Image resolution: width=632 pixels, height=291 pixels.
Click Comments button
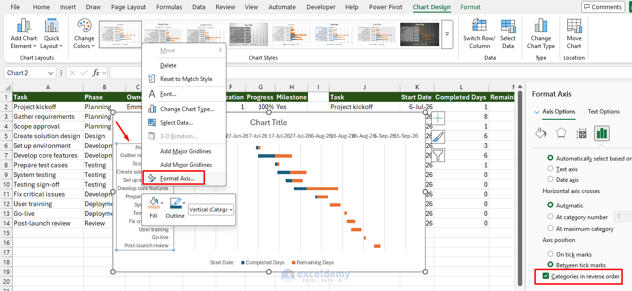coord(603,7)
